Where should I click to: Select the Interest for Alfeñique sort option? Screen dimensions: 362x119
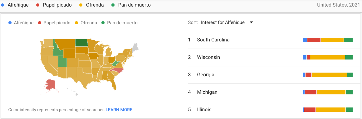(223, 23)
